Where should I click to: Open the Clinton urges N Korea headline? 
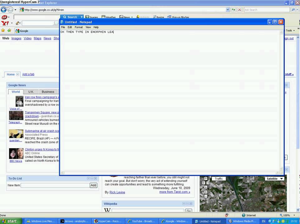tap(42, 149)
